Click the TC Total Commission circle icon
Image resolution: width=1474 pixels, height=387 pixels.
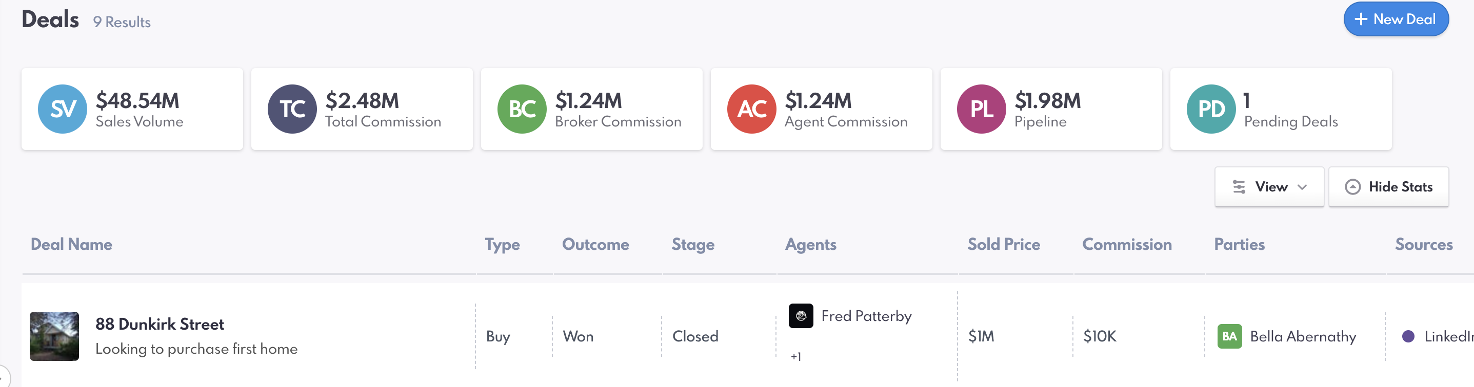coord(292,109)
